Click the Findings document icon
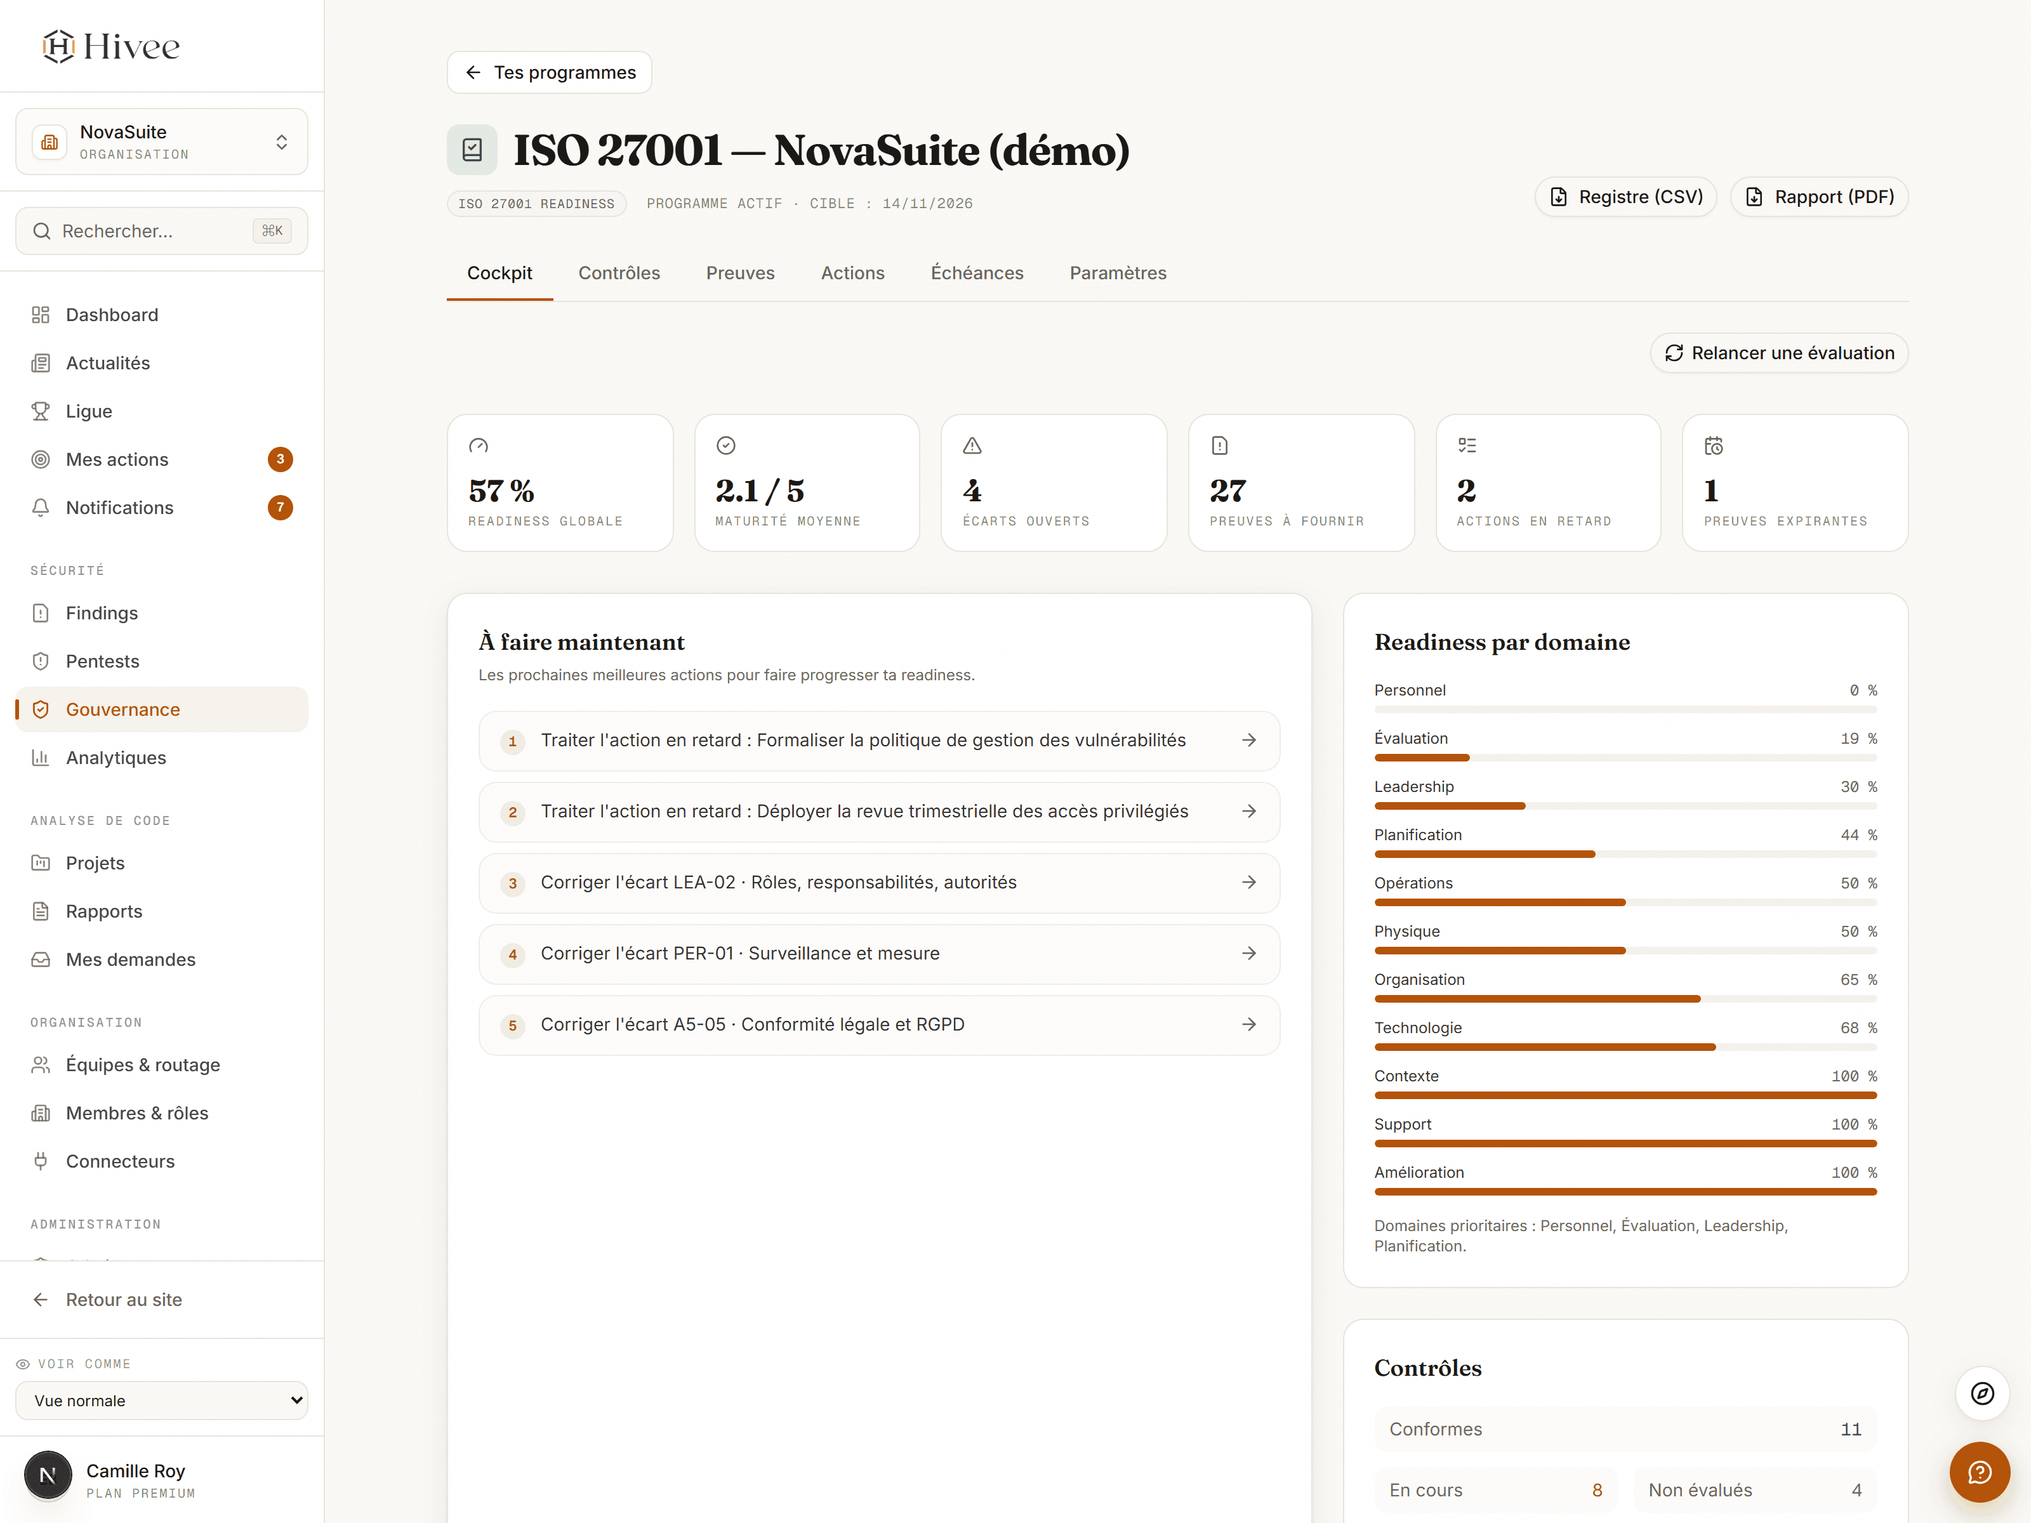 (x=41, y=613)
